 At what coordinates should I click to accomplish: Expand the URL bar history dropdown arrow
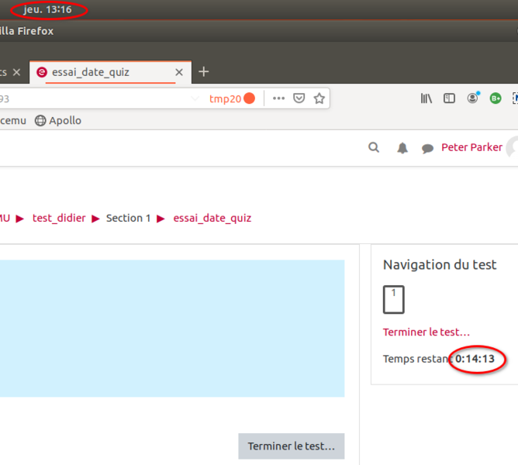tap(195, 98)
